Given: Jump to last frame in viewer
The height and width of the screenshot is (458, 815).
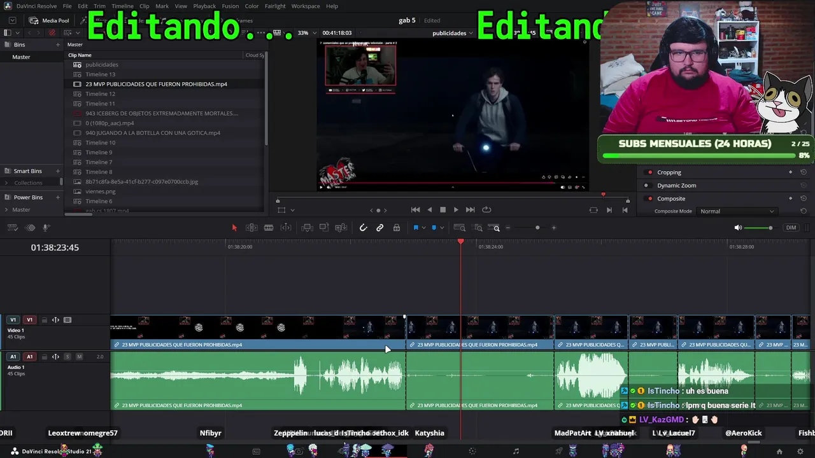Looking at the screenshot, I should 470,210.
